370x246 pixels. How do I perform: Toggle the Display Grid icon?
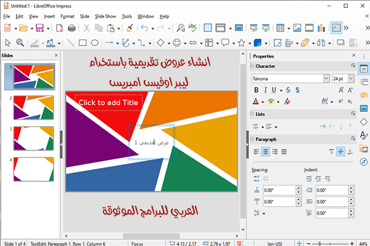tap(207, 28)
